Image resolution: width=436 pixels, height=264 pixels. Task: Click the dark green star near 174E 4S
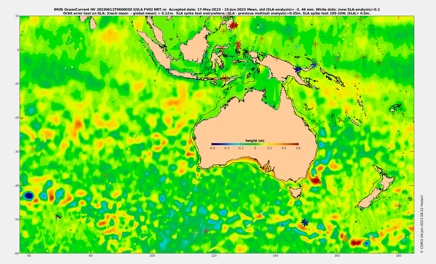click(x=379, y=63)
